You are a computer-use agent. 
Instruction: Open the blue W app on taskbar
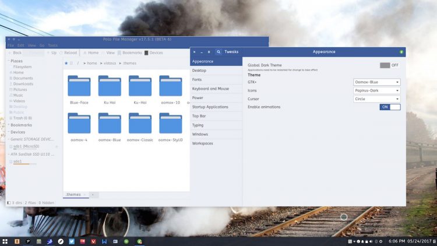pyautogui.click(x=104, y=241)
